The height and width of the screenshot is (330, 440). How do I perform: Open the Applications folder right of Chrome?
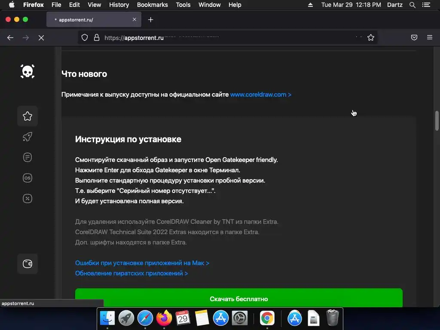295,318
